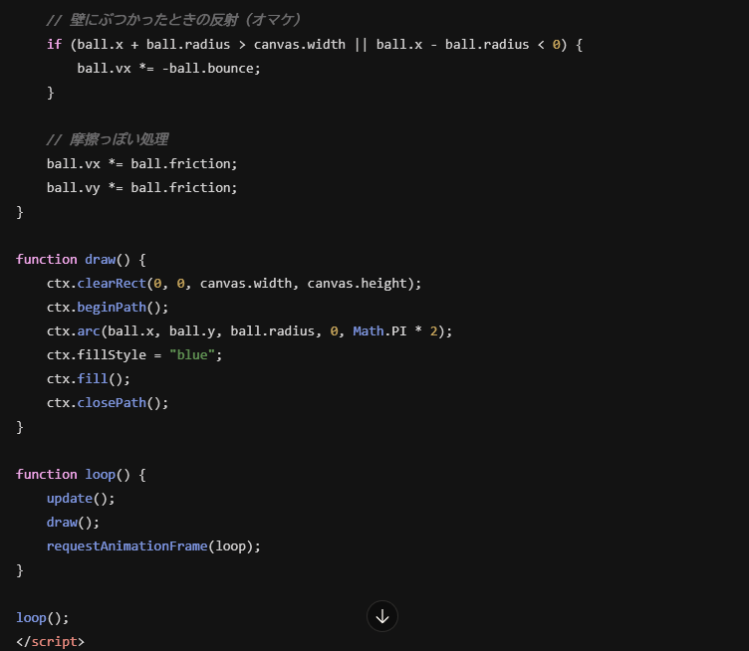Click the 'ctx.beginPath();' line

pyautogui.click(x=108, y=307)
